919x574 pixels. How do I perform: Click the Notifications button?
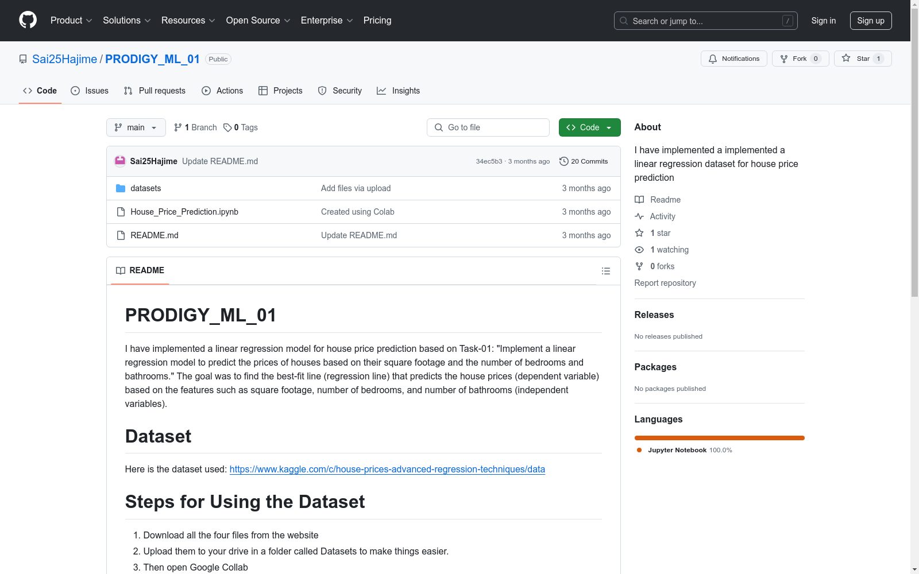coord(734,59)
